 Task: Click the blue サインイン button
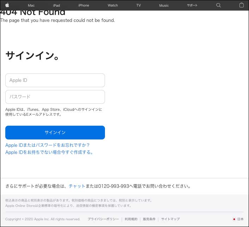tap(55, 133)
